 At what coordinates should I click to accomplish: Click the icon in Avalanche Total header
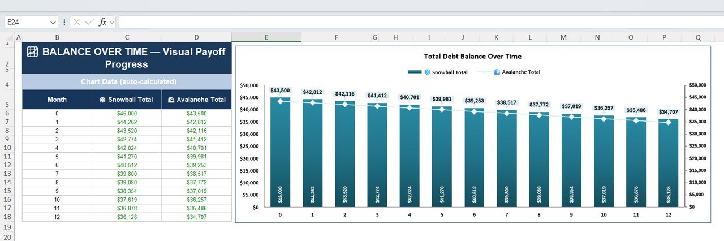coord(171,100)
